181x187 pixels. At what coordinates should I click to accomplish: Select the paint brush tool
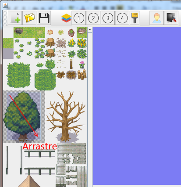click(135, 18)
